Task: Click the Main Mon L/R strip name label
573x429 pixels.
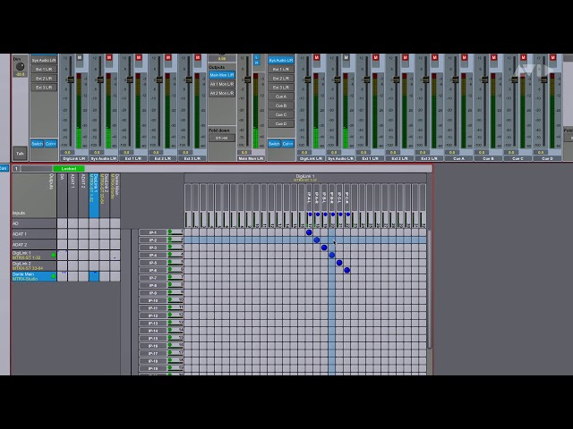Action: (251, 159)
